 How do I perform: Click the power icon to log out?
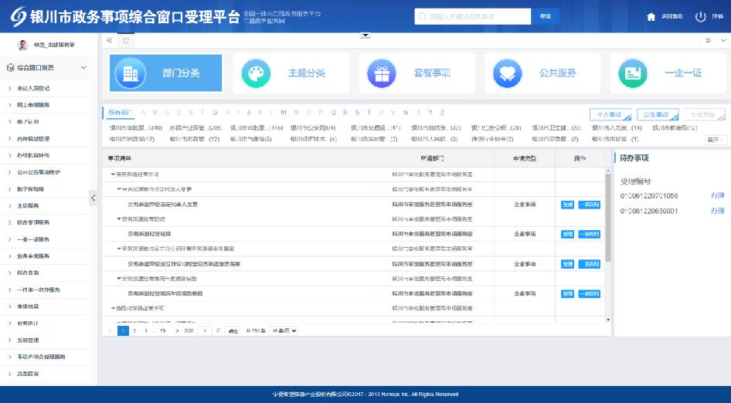701,16
